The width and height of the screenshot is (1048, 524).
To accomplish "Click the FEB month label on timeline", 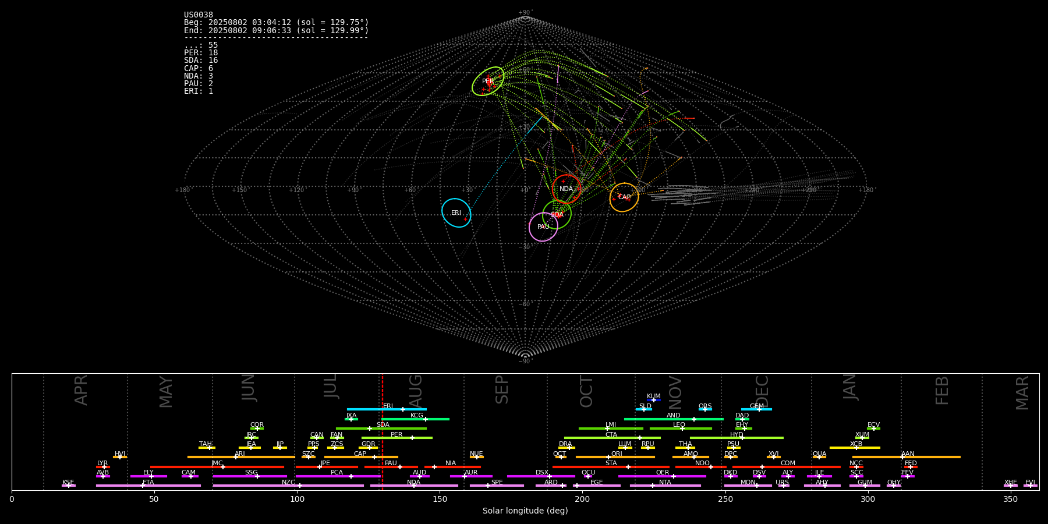I will (x=942, y=390).
